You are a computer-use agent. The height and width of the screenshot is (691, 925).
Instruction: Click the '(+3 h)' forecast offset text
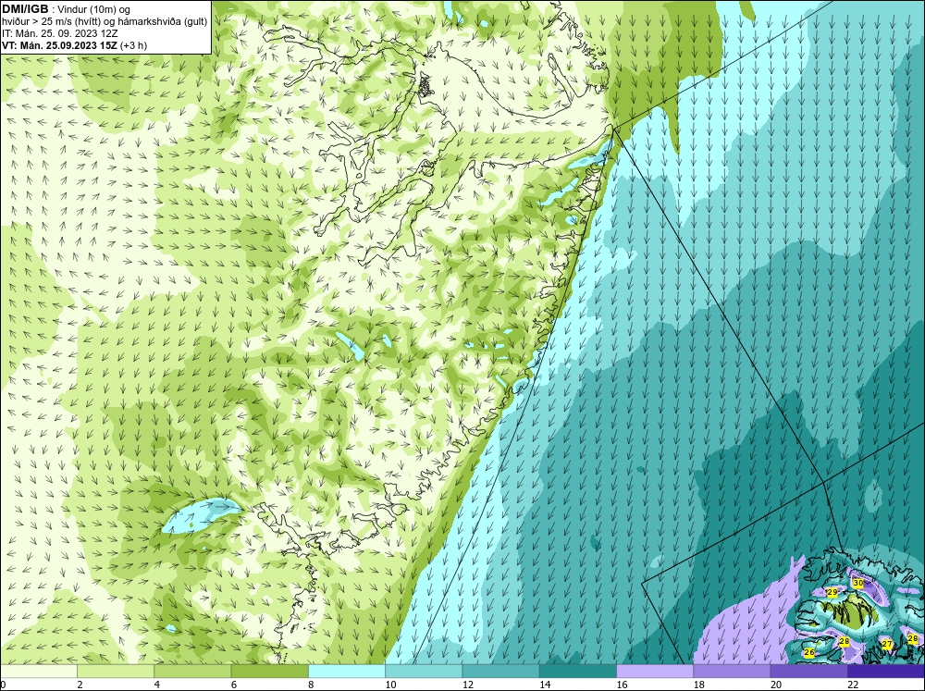click(x=133, y=45)
